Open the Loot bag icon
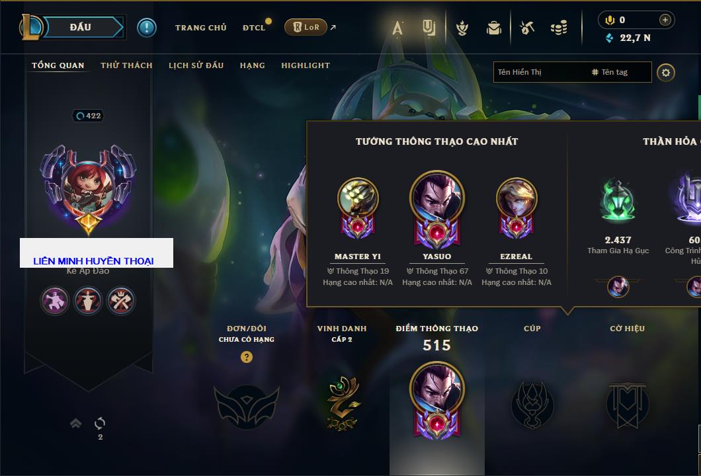 coord(494,28)
